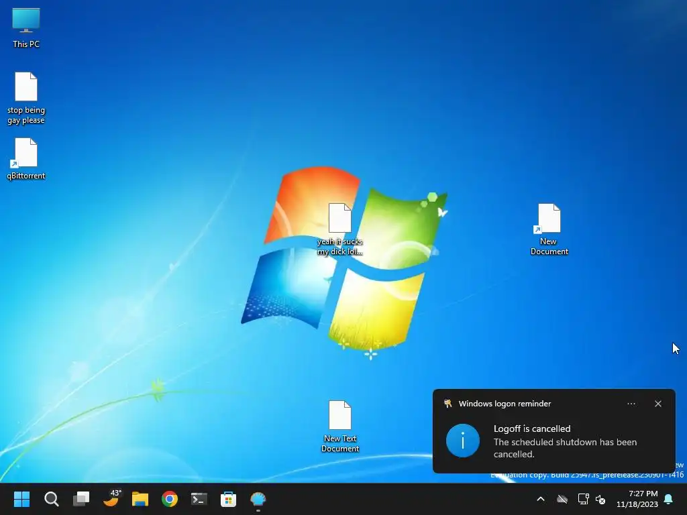Screen dimensions: 687x515
Task: Select the New Document shortcut icon
Action: [x=549, y=229]
